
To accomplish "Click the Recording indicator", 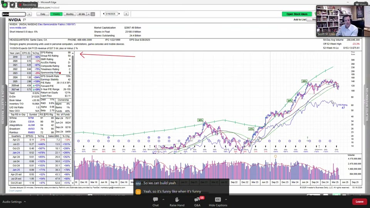I will [x=27, y=5].
